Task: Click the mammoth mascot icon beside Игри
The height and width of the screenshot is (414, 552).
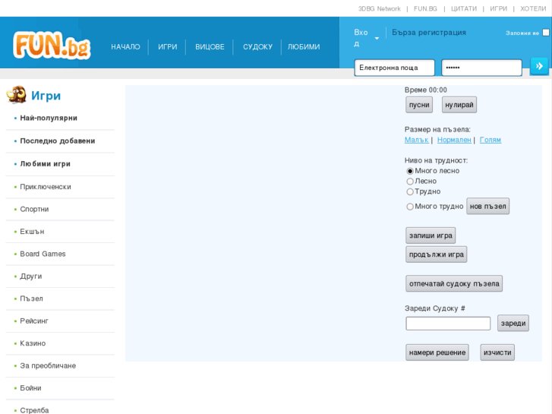Action: [x=17, y=95]
